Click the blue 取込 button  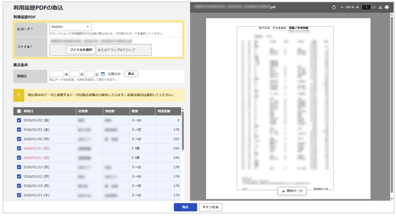click(x=185, y=207)
